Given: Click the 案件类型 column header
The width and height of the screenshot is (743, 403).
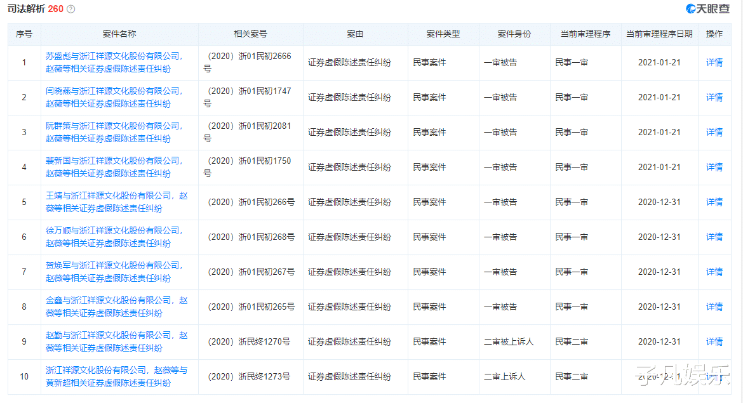Looking at the screenshot, I should (x=443, y=34).
